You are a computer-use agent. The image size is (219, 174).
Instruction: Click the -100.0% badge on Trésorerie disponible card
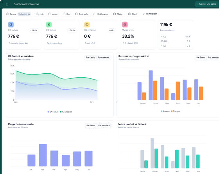[x=34, y=31]
